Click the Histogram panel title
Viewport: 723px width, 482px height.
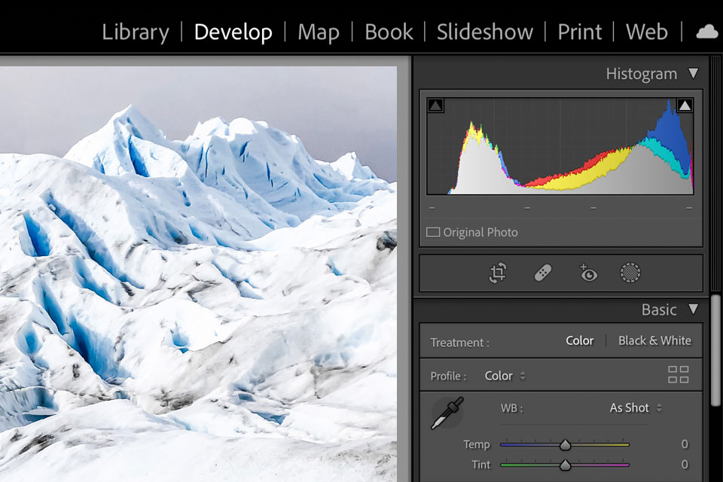pos(642,74)
